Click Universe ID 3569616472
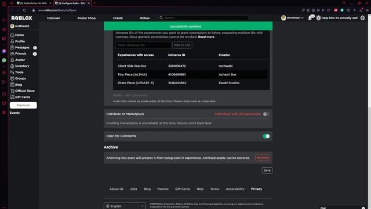Image resolution: width=371 pixels, height=209 pixels. click(177, 66)
